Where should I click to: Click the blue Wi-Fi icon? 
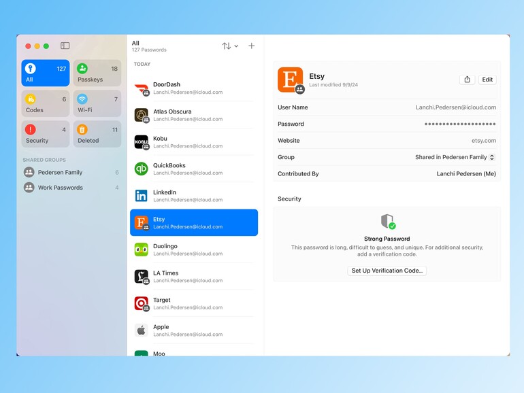(82, 99)
